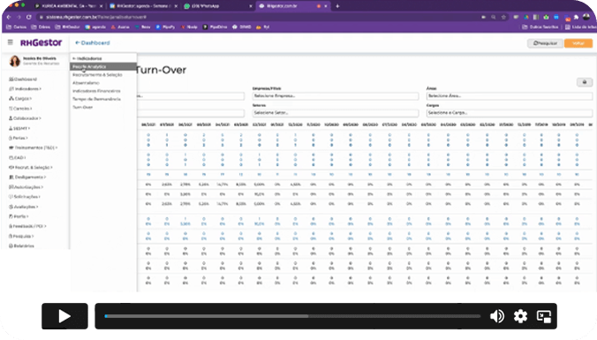Open the agenda bookmark

(x=95, y=27)
